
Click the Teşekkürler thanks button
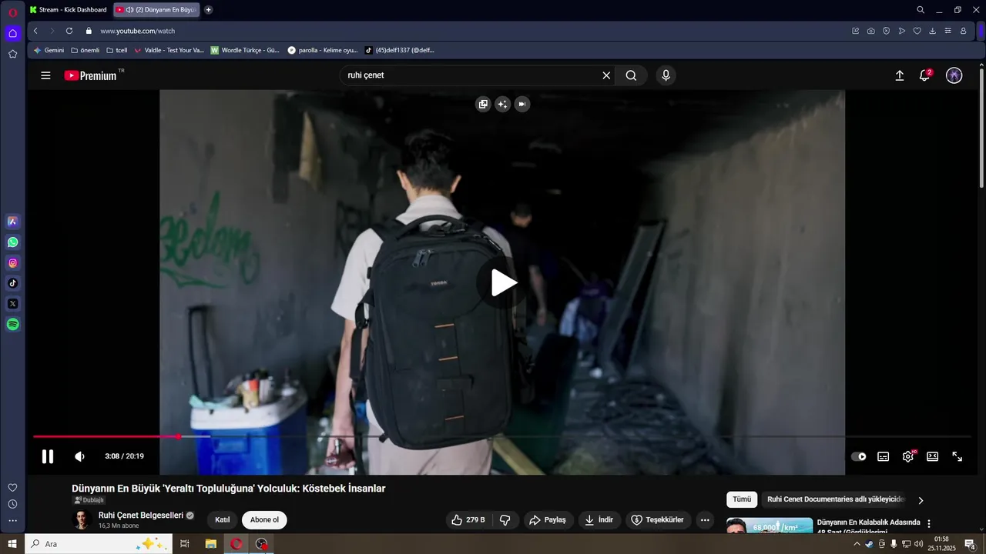pos(658,520)
